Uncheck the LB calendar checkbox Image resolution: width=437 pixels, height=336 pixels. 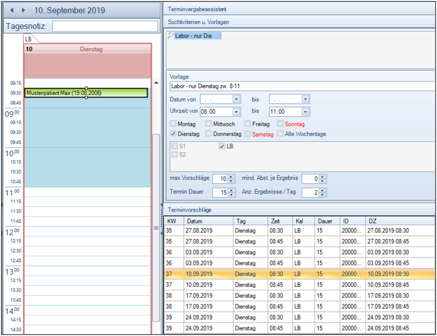(222, 146)
